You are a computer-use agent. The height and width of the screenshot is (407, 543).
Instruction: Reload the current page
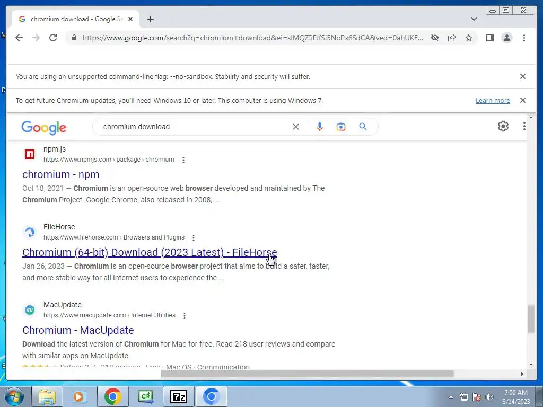click(x=53, y=38)
